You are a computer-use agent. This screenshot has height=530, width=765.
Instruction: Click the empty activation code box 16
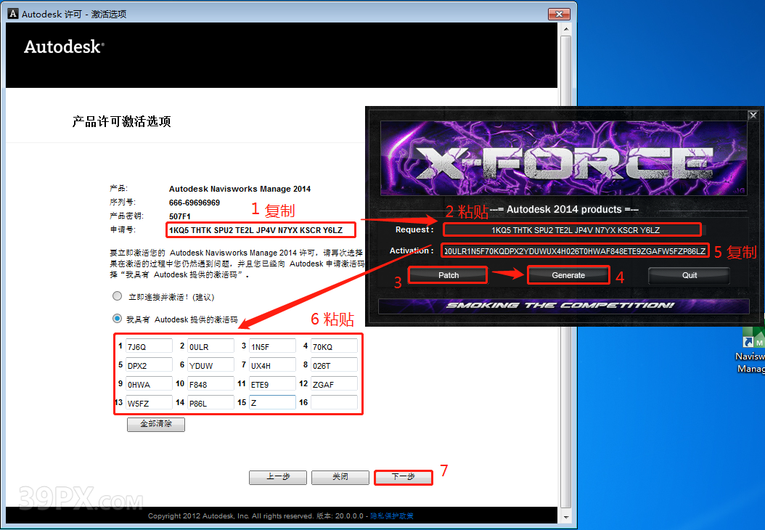pyautogui.click(x=334, y=403)
